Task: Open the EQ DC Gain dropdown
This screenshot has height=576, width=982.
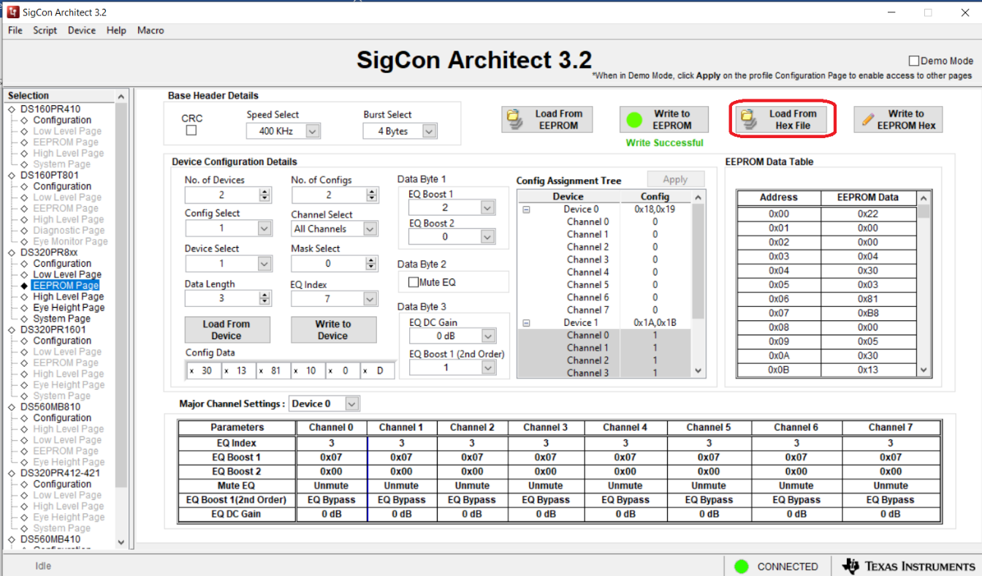Action: tap(488, 336)
